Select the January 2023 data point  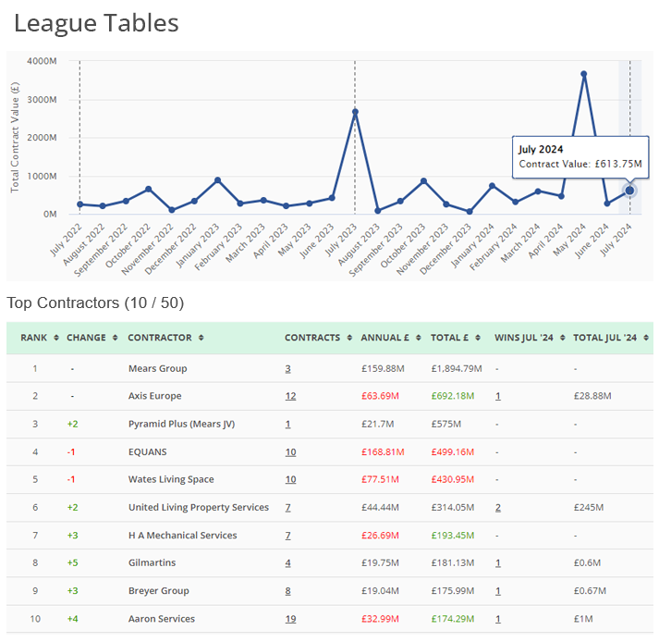click(x=218, y=180)
